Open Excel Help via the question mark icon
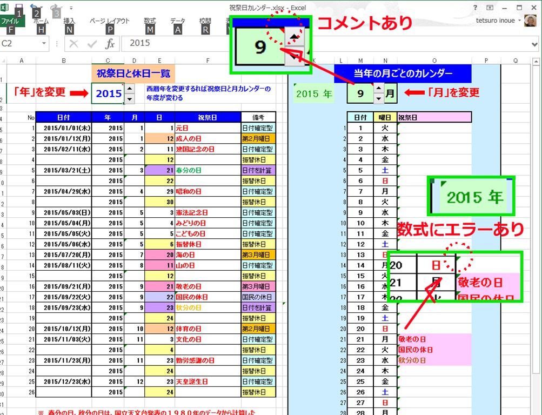Viewport: 542px width, 415px height. [x=474, y=7]
